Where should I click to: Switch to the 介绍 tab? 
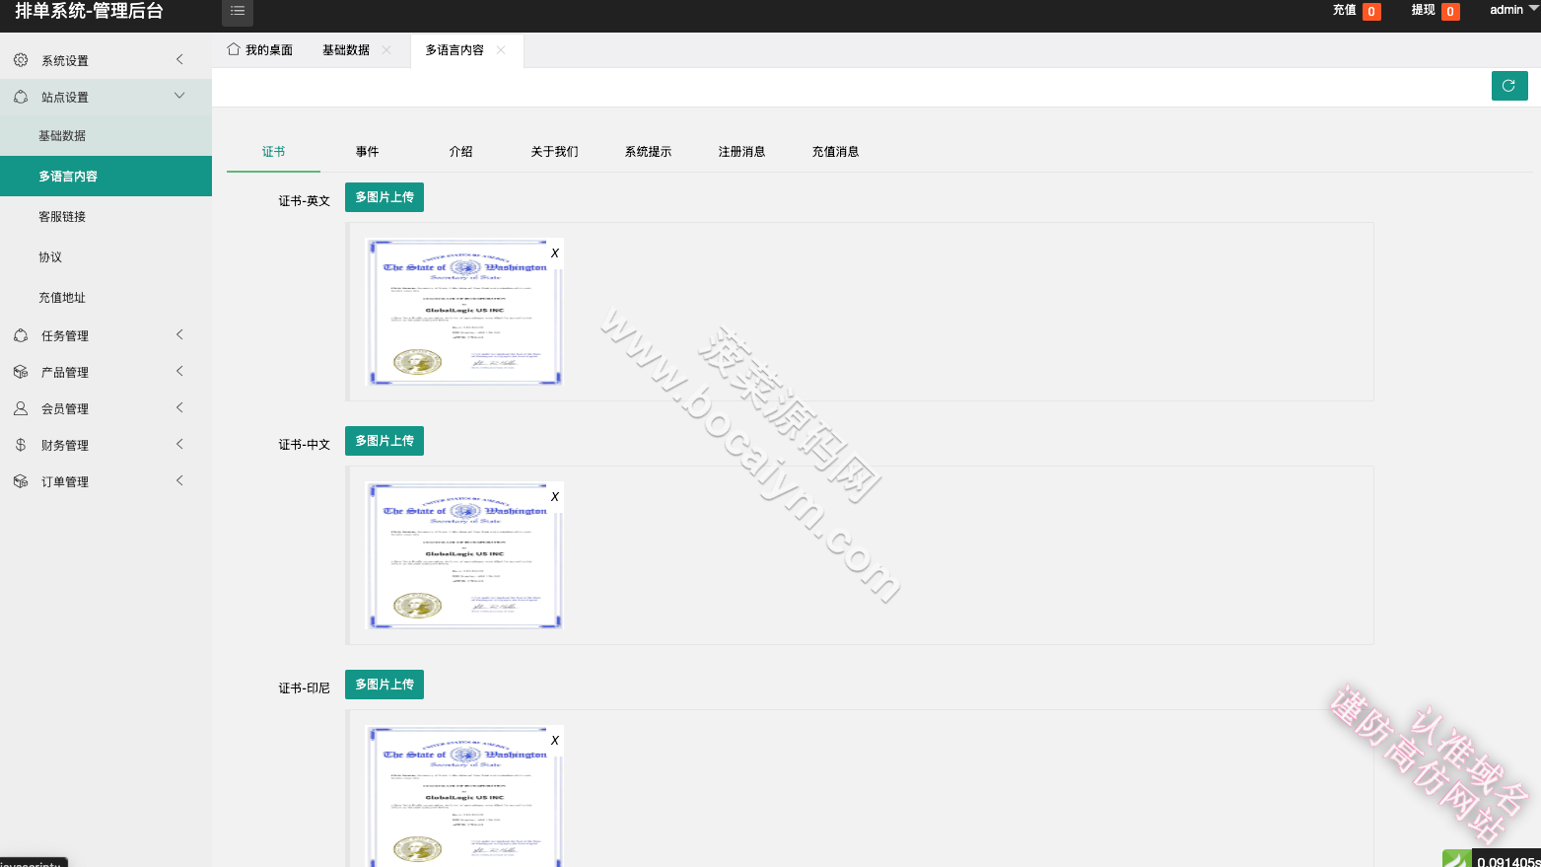pos(460,152)
